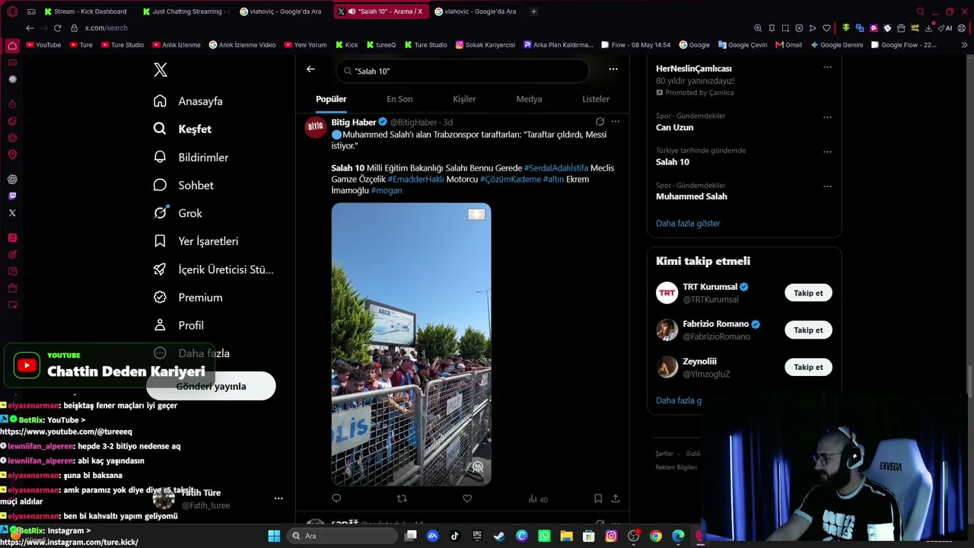Image resolution: width=974 pixels, height=548 pixels.
Task: Open Windows Start menu
Action: (x=274, y=536)
